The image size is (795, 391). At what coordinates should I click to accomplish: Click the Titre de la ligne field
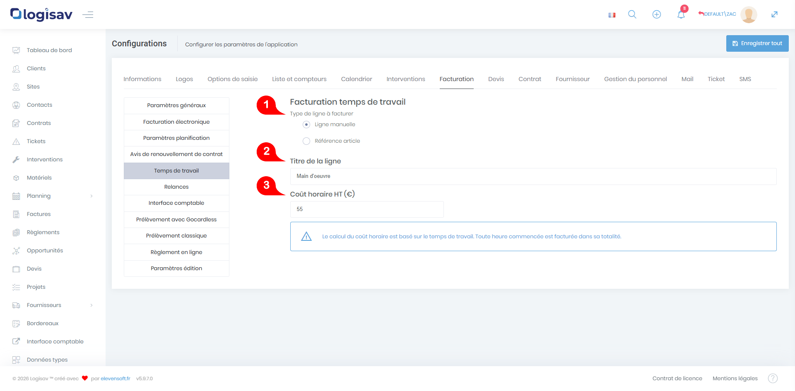(533, 176)
